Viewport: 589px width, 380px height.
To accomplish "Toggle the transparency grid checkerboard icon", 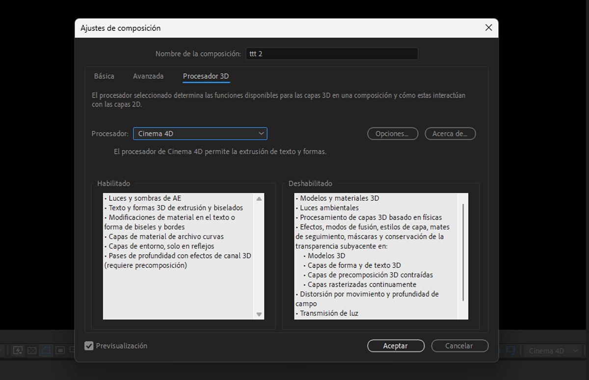I will coord(31,350).
